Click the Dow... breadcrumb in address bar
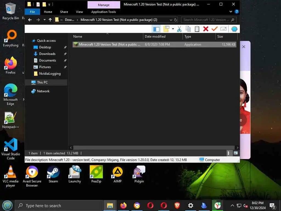Viewport: 281px width, 211px height. point(69,20)
